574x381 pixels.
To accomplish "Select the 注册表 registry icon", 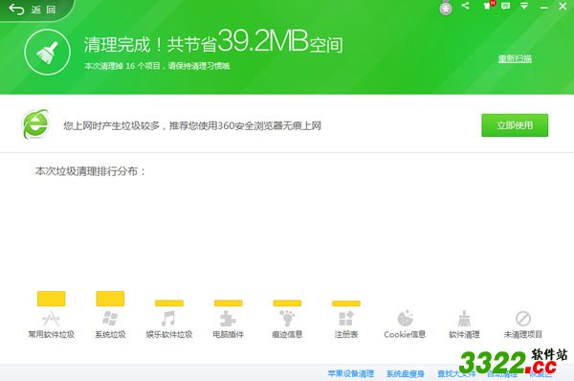I will (x=346, y=319).
